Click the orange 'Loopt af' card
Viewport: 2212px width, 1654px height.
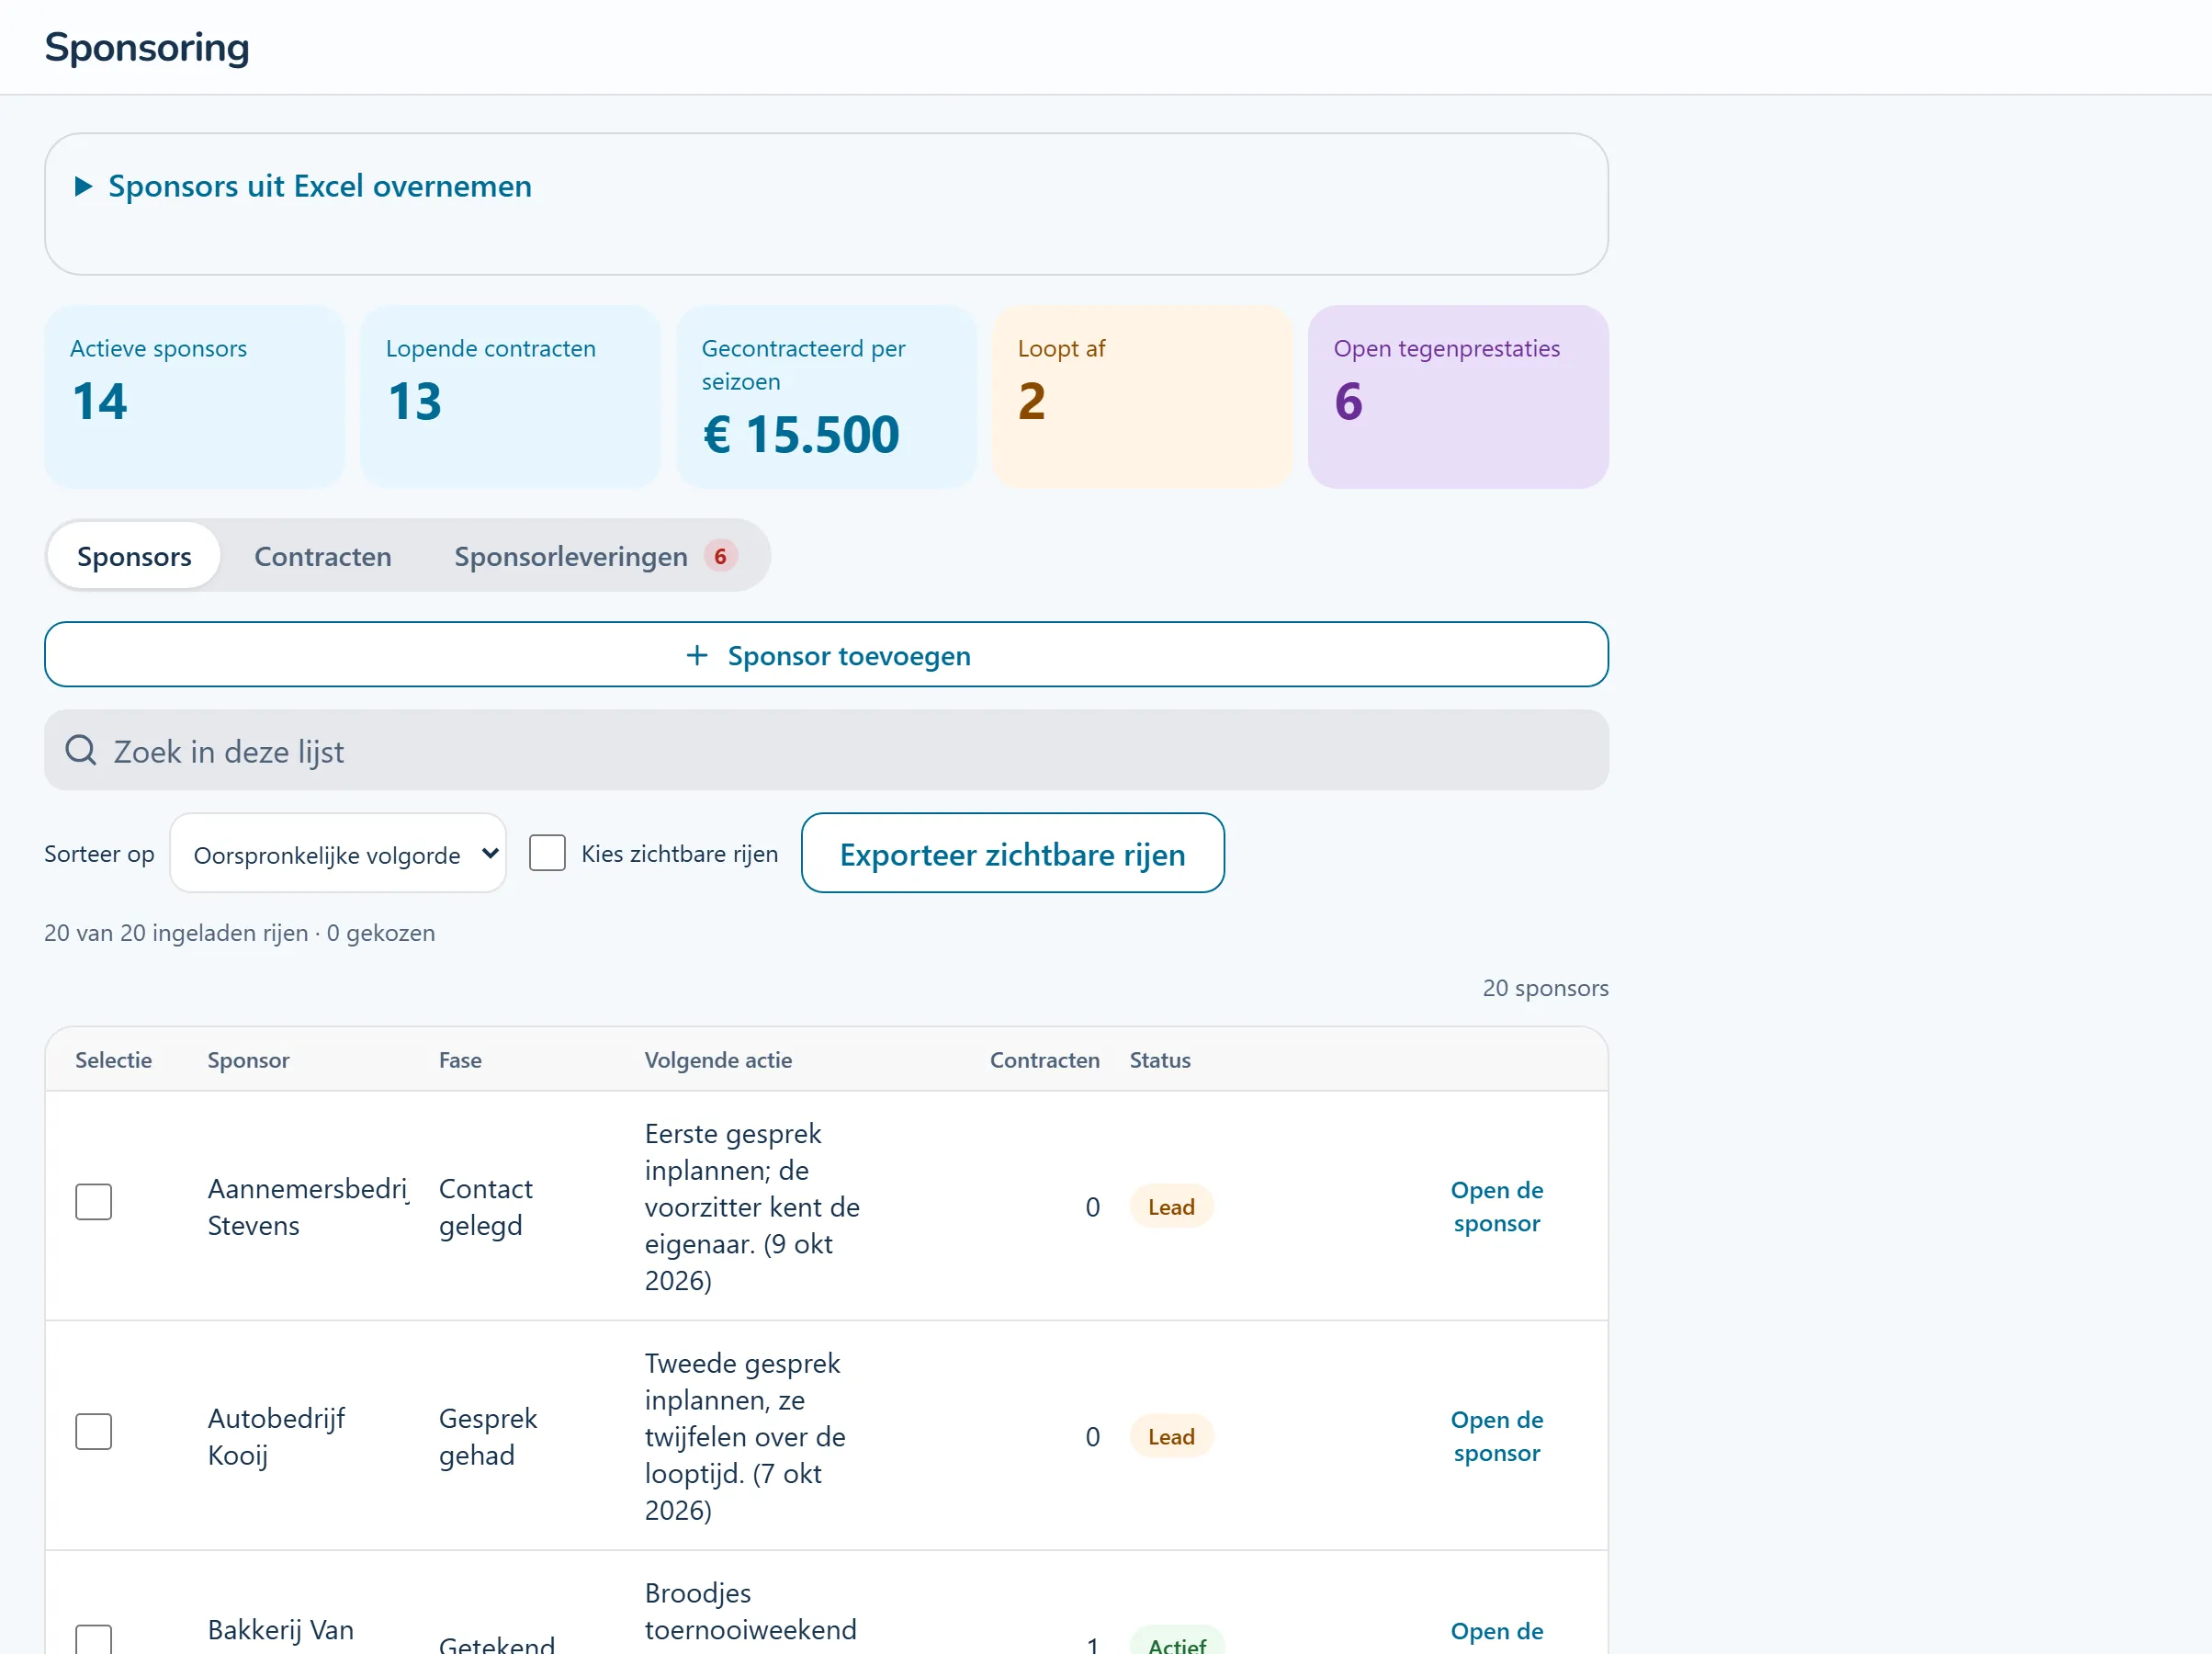click(x=1142, y=397)
